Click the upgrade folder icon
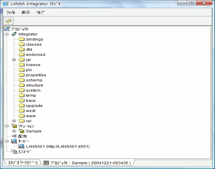The height and width of the screenshot is (169, 215). [22, 106]
